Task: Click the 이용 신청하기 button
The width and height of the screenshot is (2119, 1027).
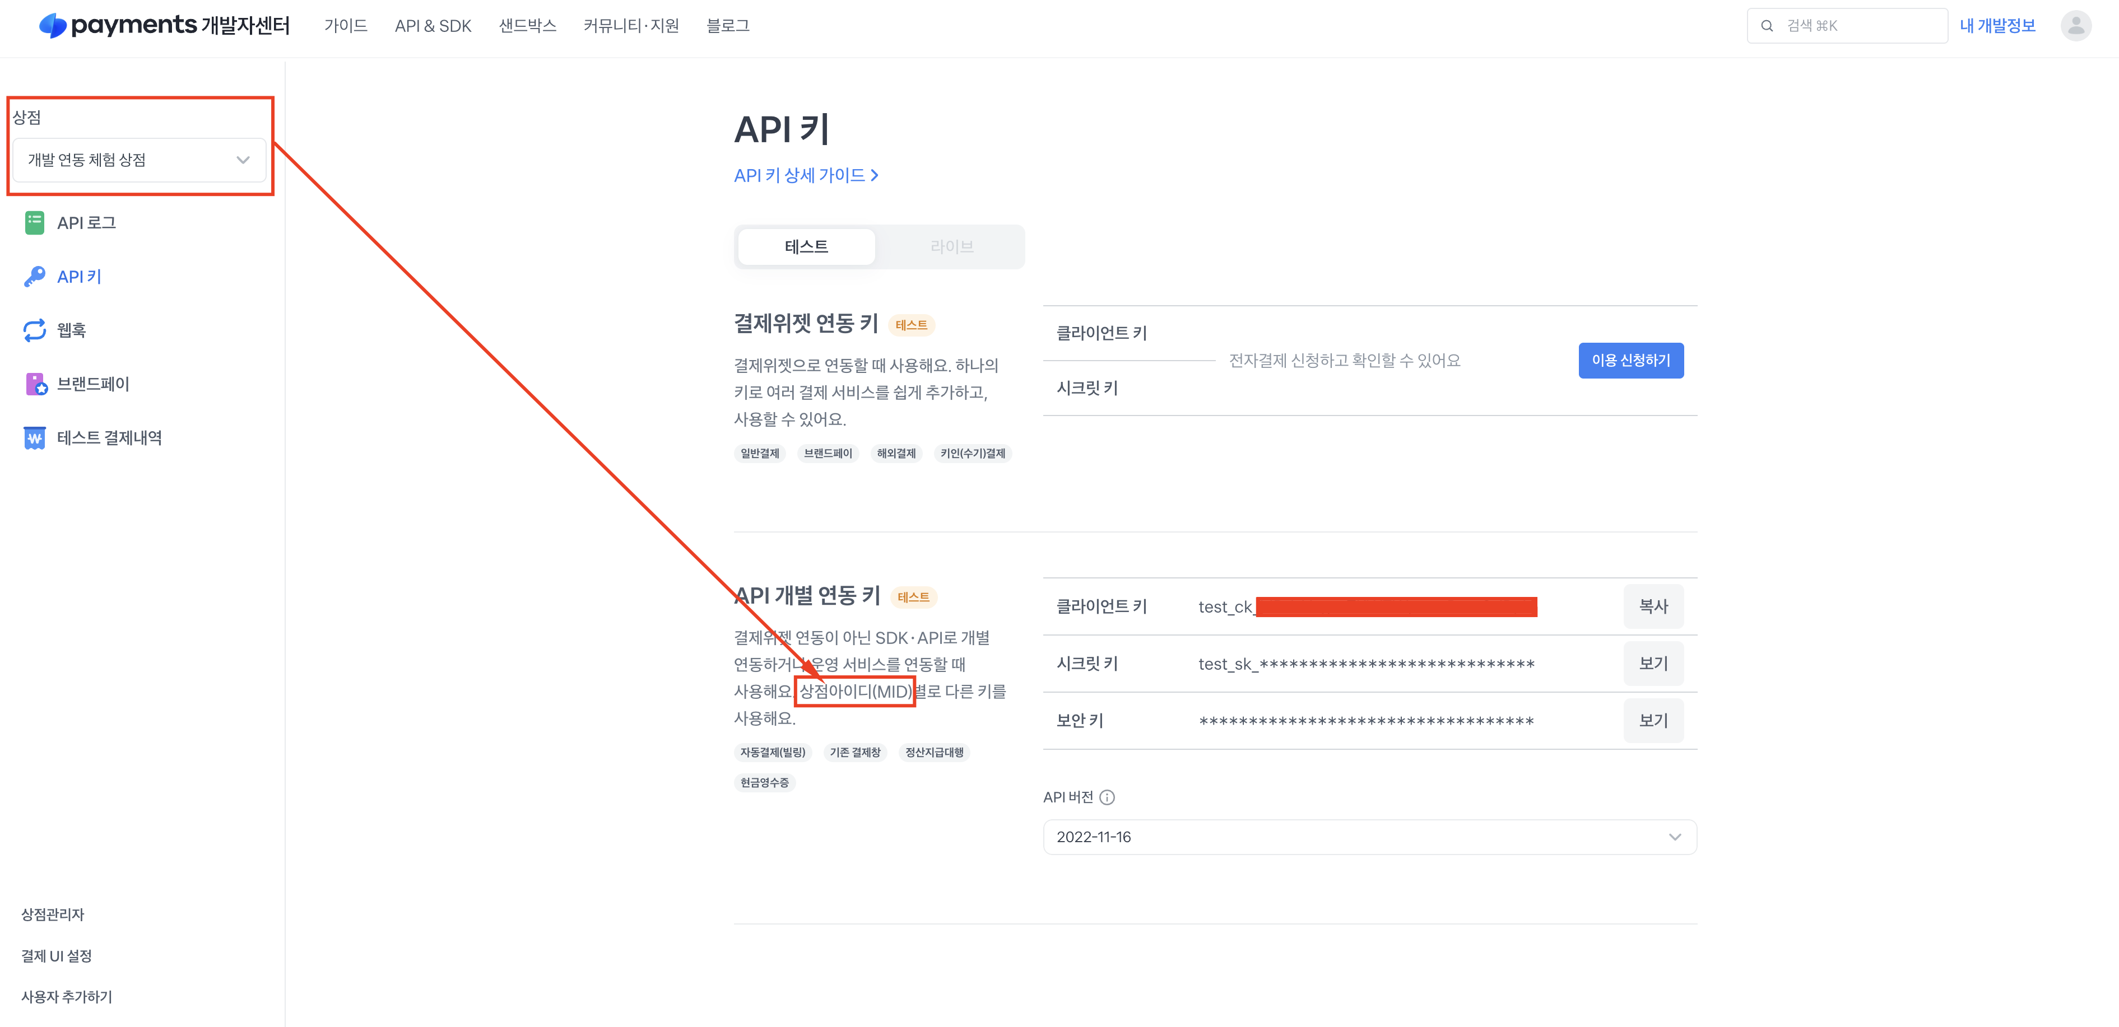Action: click(1630, 360)
